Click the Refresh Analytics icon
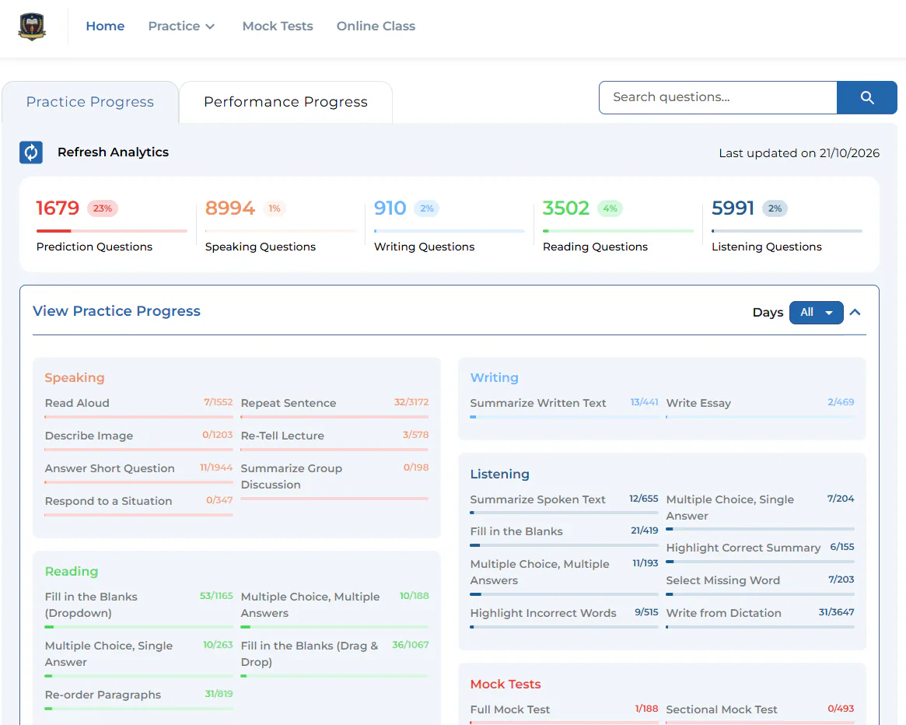The height and width of the screenshot is (725, 906). [x=31, y=152]
